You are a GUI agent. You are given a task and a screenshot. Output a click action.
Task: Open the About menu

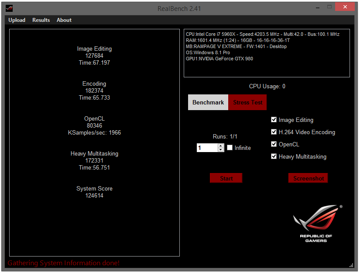(64, 20)
